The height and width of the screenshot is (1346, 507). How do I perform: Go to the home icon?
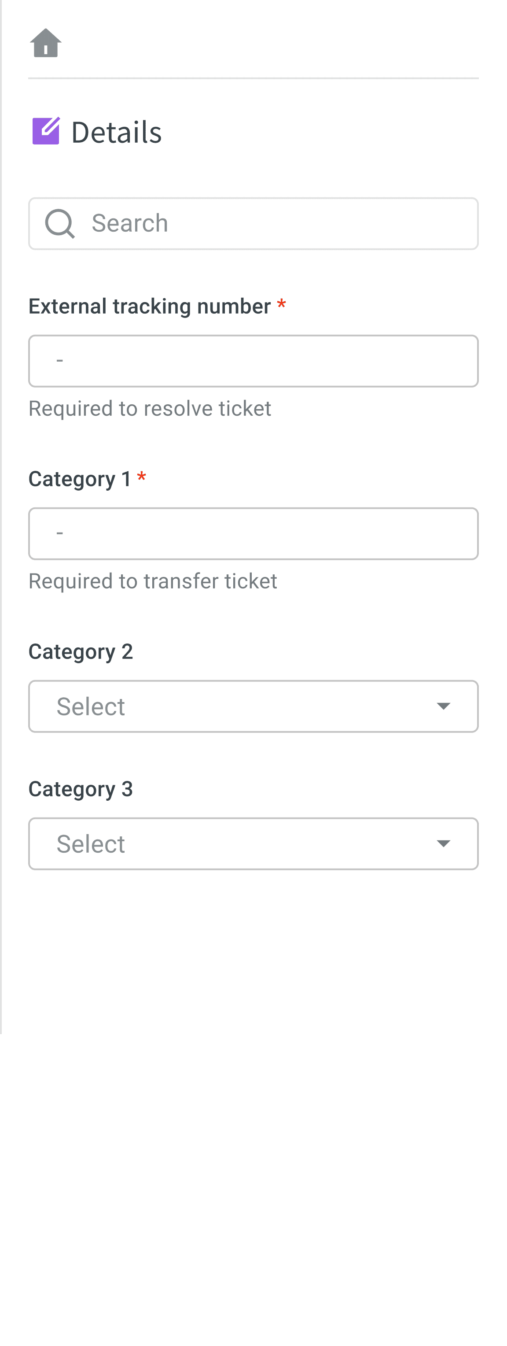coord(45,43)
